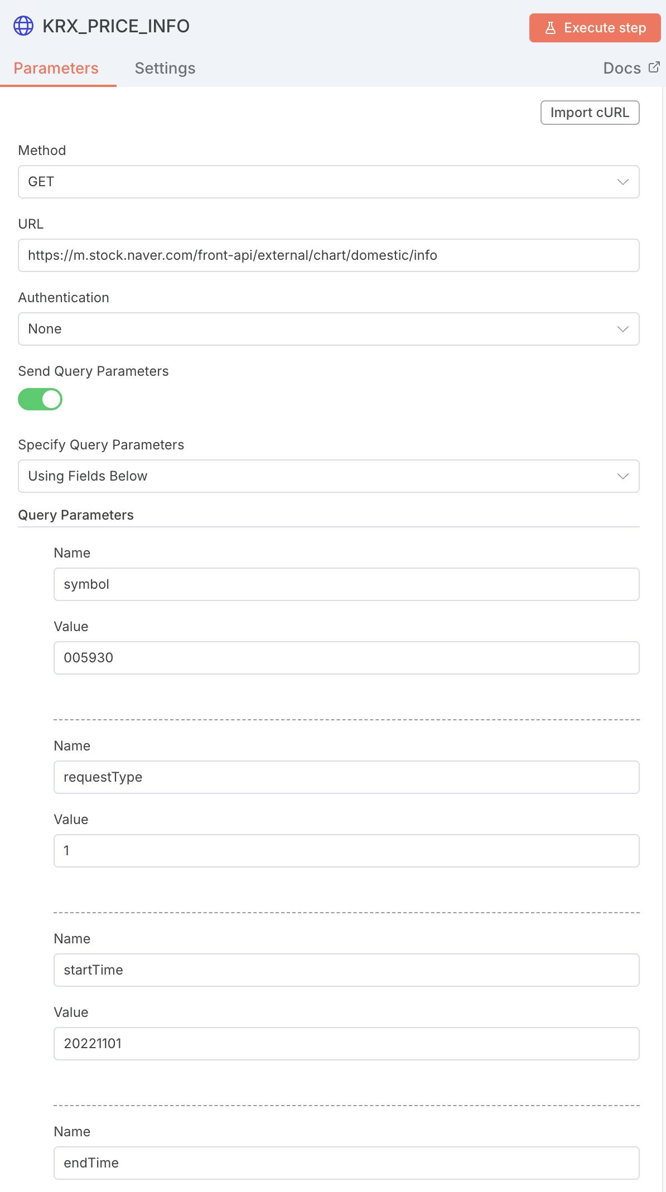Viewport: 666px width, 1192px height.
Task: Click the requestType value field containing 1
Action: [x=346, y=851]
